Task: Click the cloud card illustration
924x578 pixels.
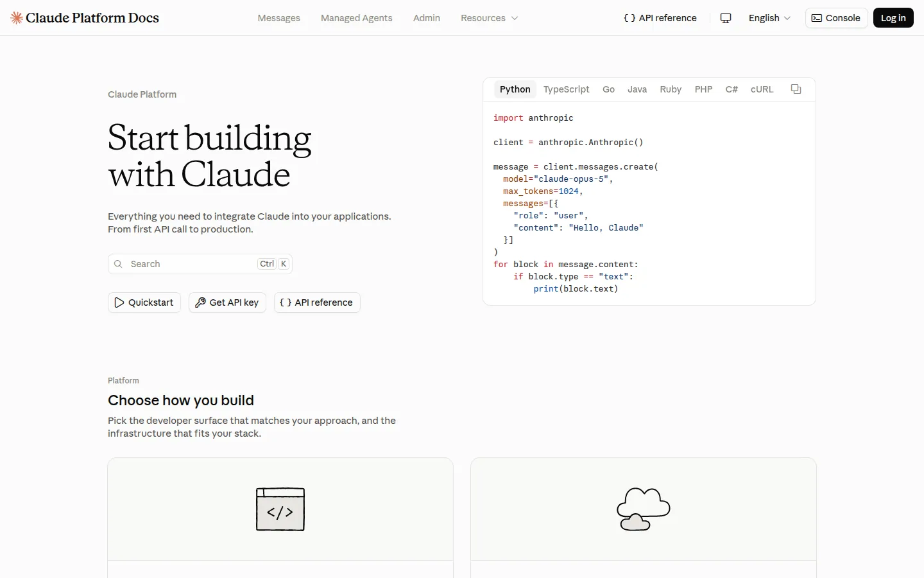Action: (644, 509)
